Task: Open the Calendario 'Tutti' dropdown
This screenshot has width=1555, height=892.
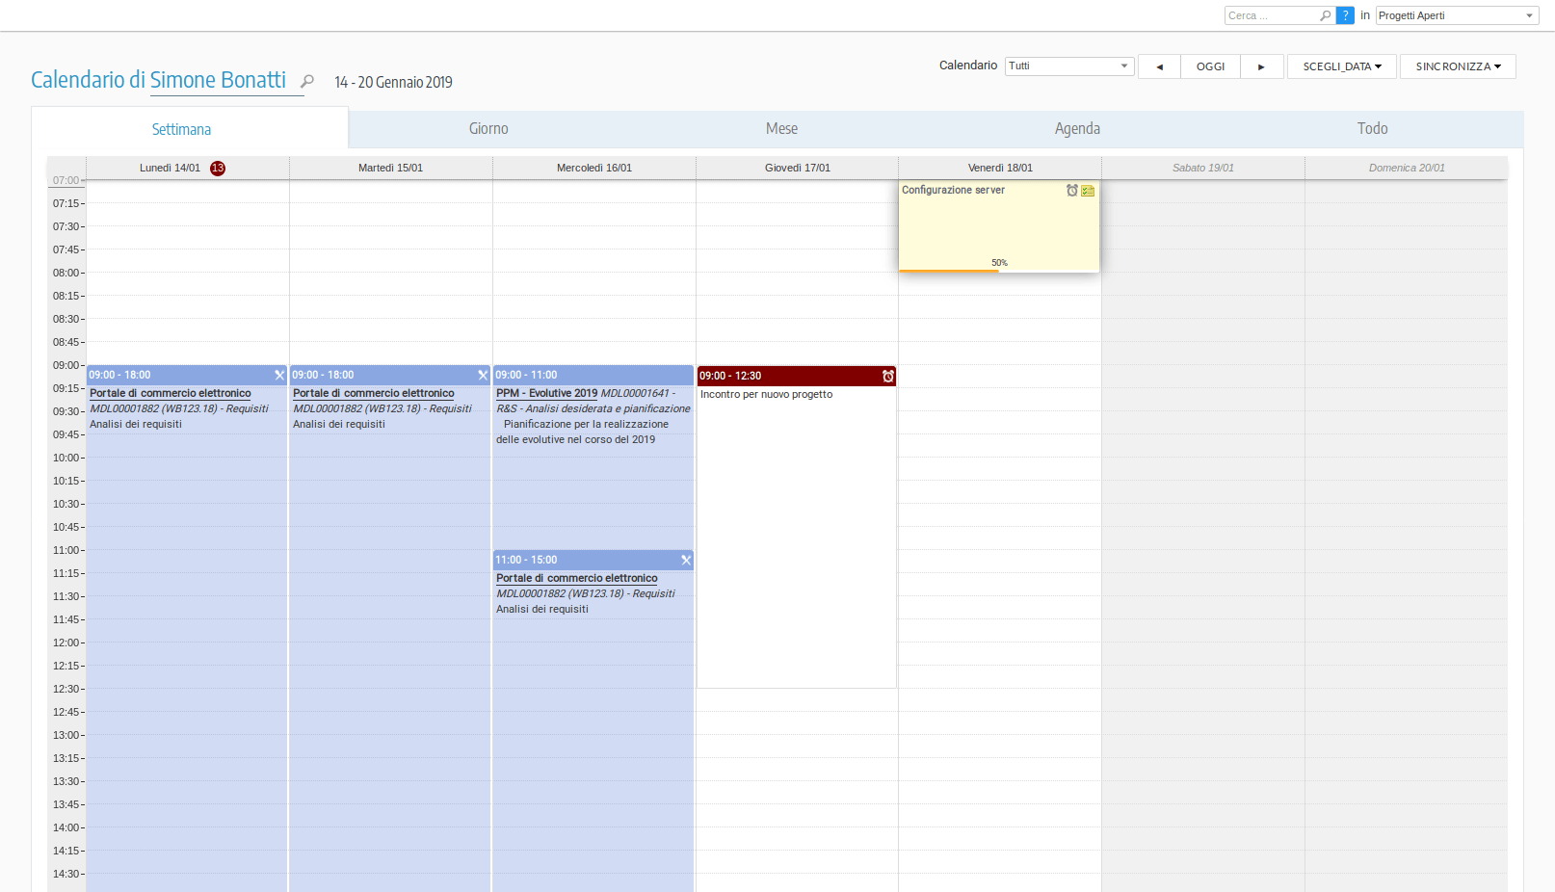Action: [x=1068, y=66]
